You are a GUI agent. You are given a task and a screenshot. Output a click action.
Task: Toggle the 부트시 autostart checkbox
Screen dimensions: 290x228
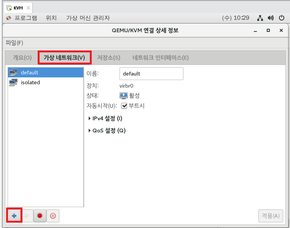(x=124, y=106)
